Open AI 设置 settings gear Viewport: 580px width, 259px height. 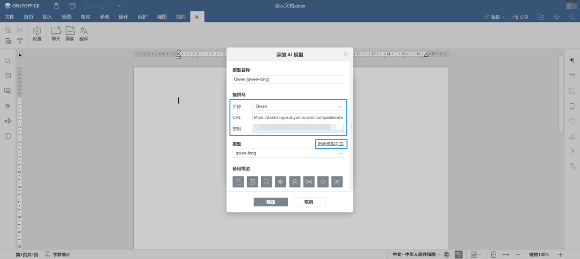37,34
